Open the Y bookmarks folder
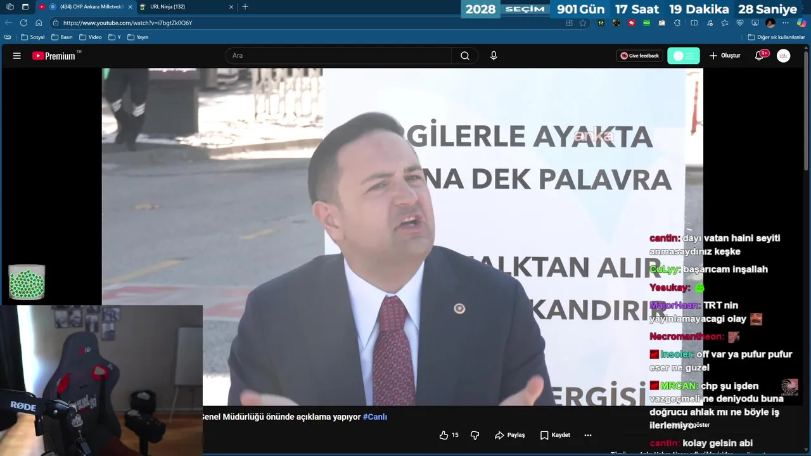This screenshot has width=811, height=456. pyautogui.click(x=115, y=37)
